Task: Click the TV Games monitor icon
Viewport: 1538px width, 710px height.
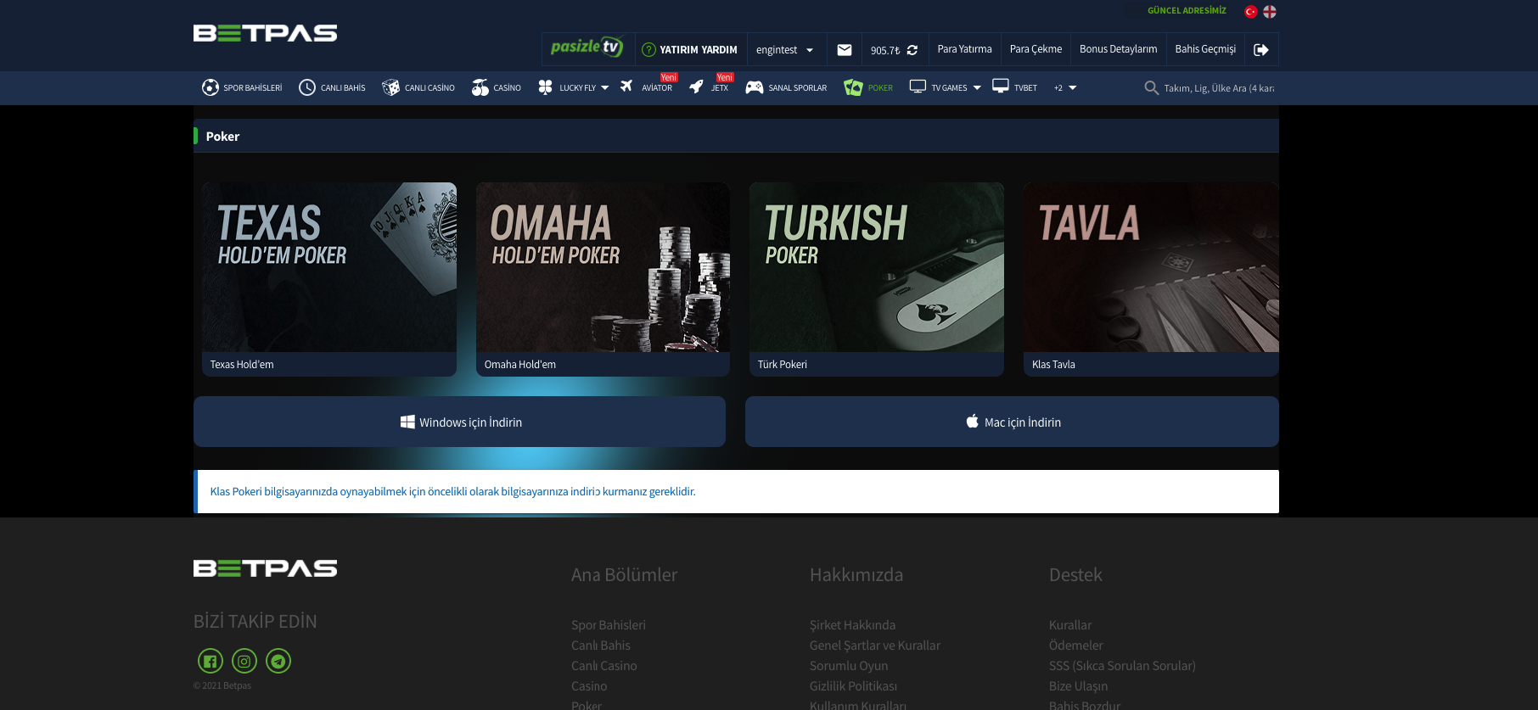Action: (918, 87)
